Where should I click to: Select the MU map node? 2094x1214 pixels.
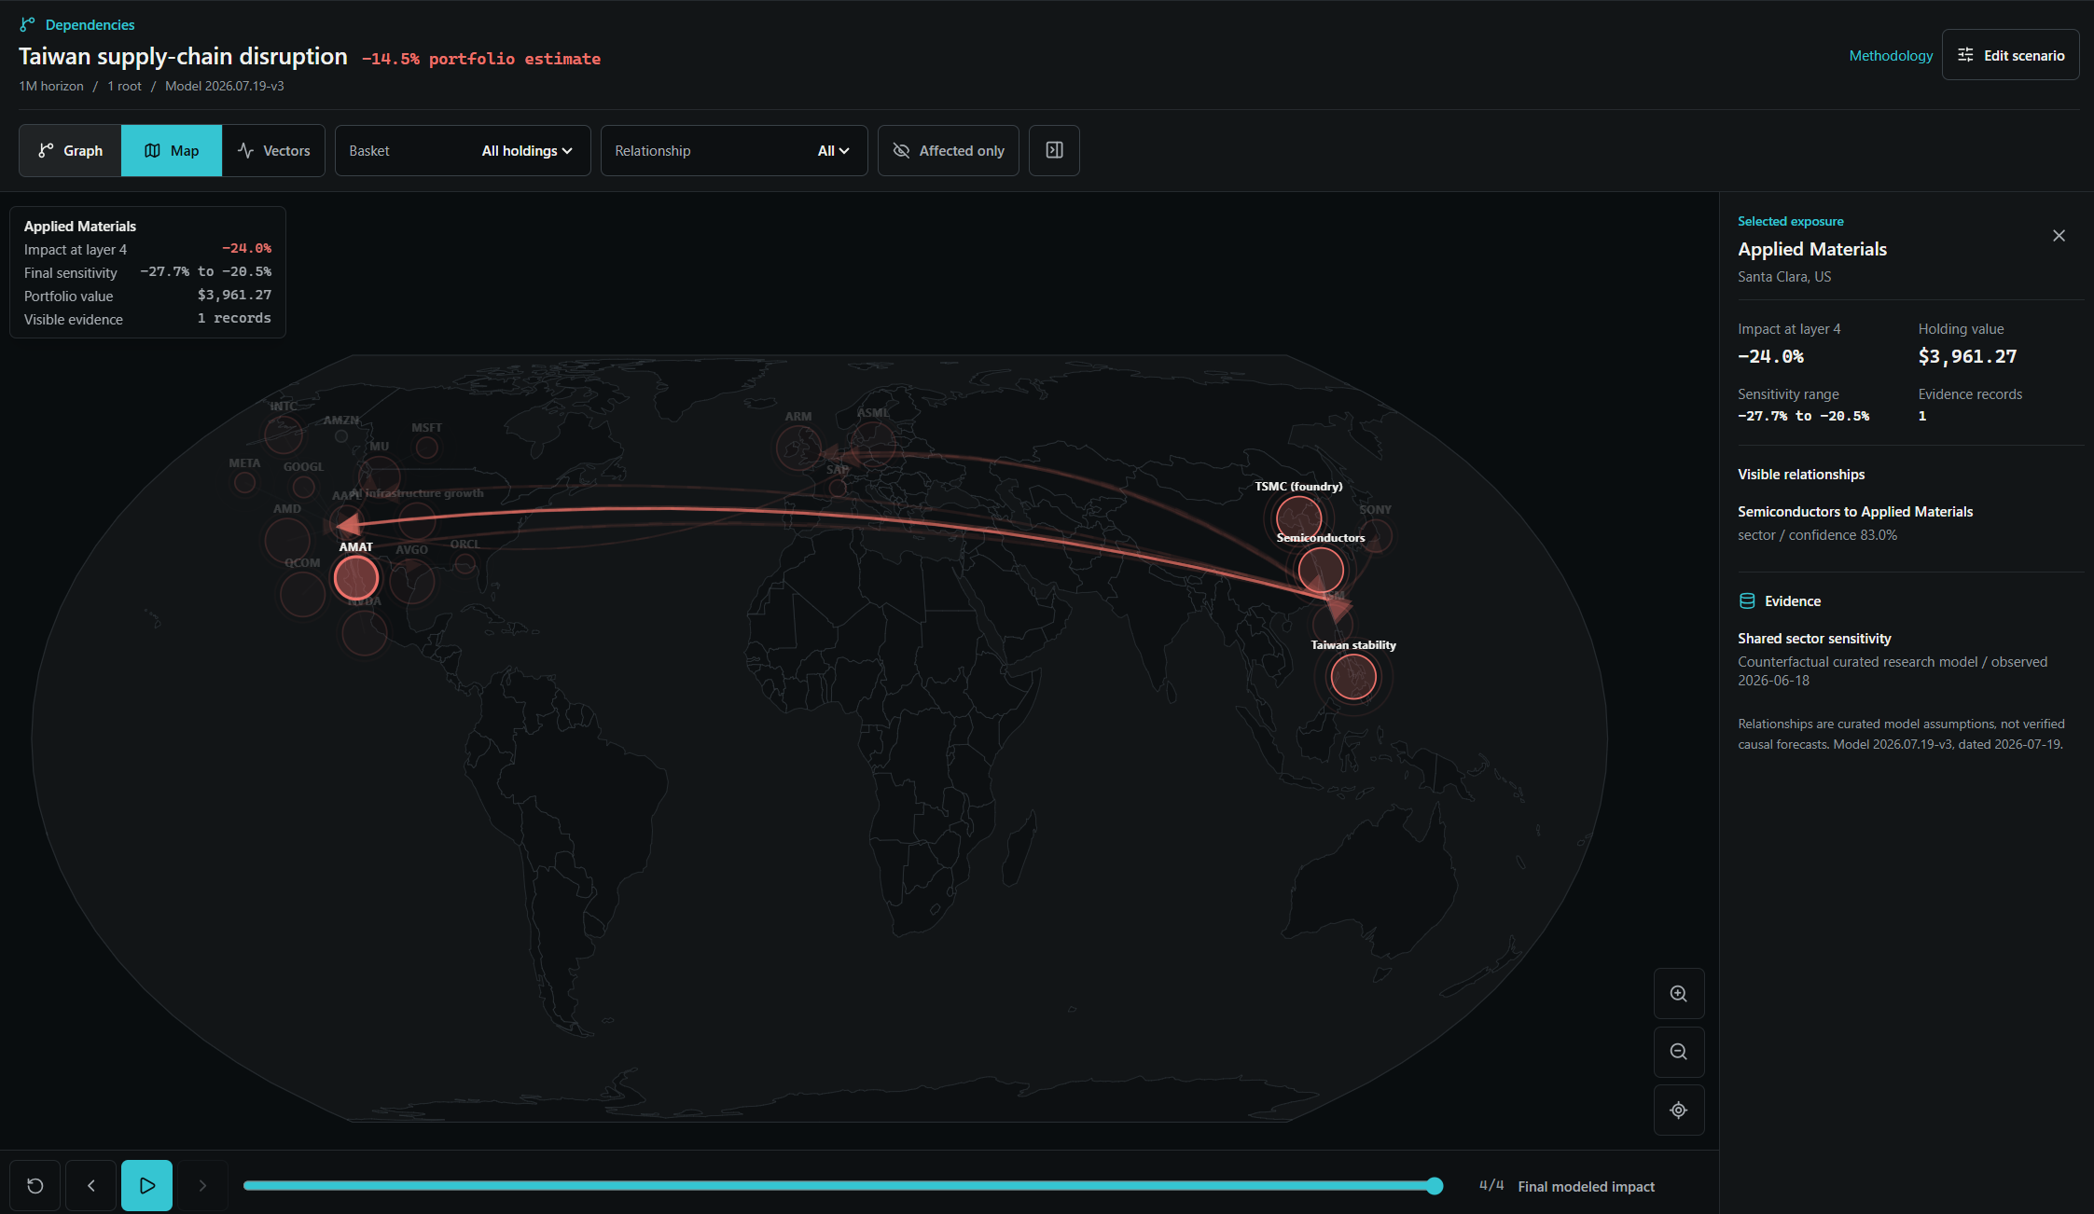[380, 476]
